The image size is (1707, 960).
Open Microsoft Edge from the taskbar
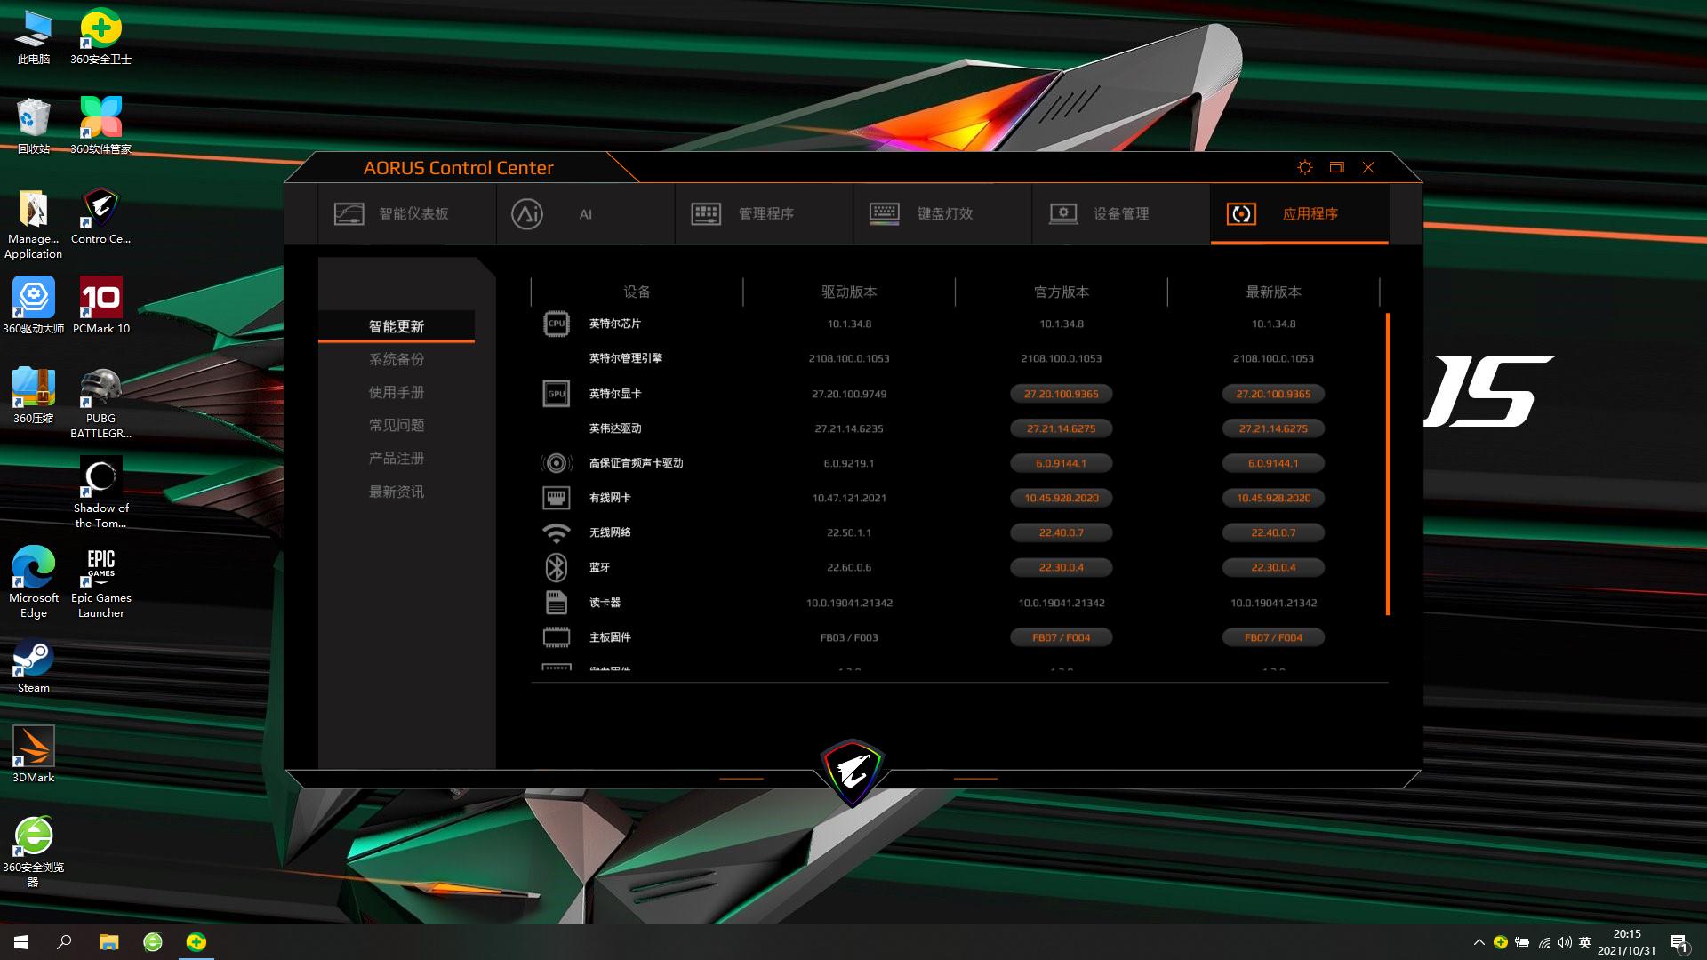[153, 941]
